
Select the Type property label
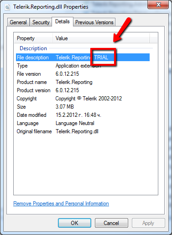click(22, 66)
